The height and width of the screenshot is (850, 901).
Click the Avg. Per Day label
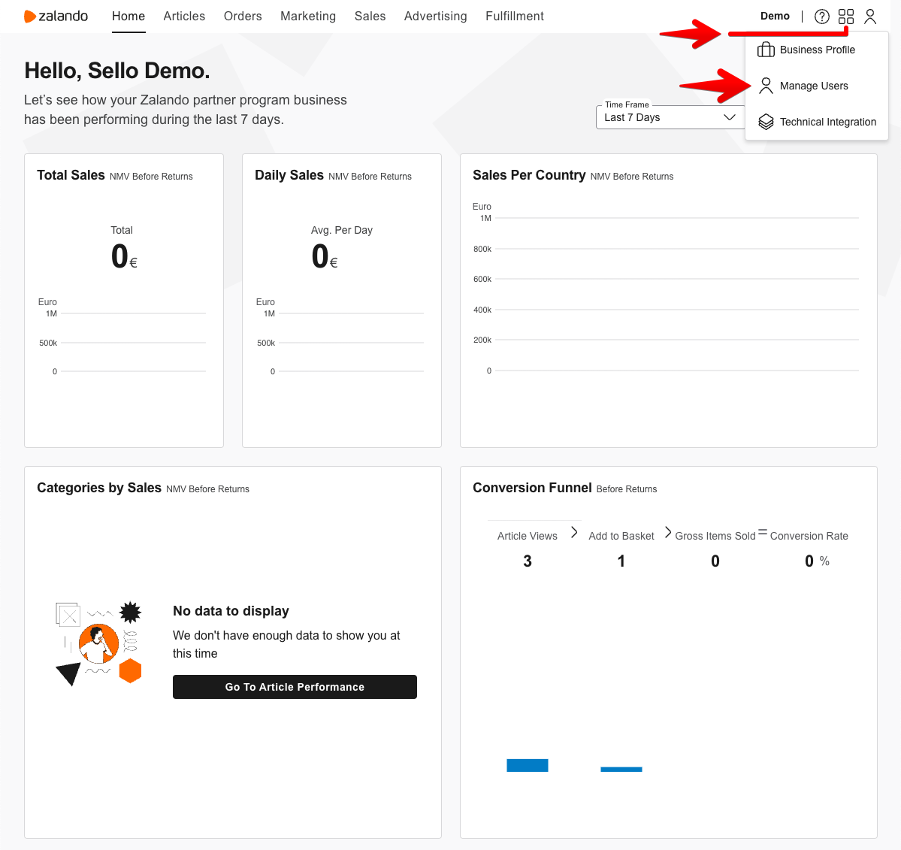[x=341, y=230]
